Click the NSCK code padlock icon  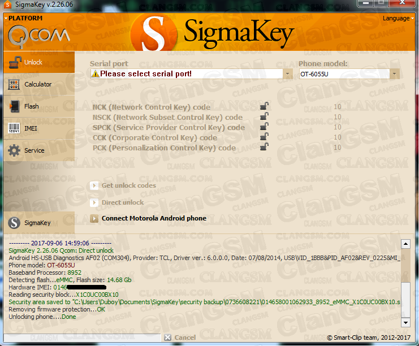264,116
